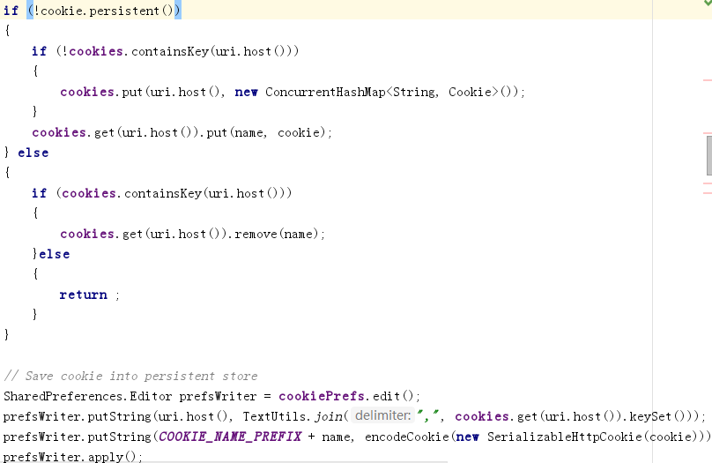Click 'put(name, cookie)' call text
The image size is (712, 463).
click(267, 132)
